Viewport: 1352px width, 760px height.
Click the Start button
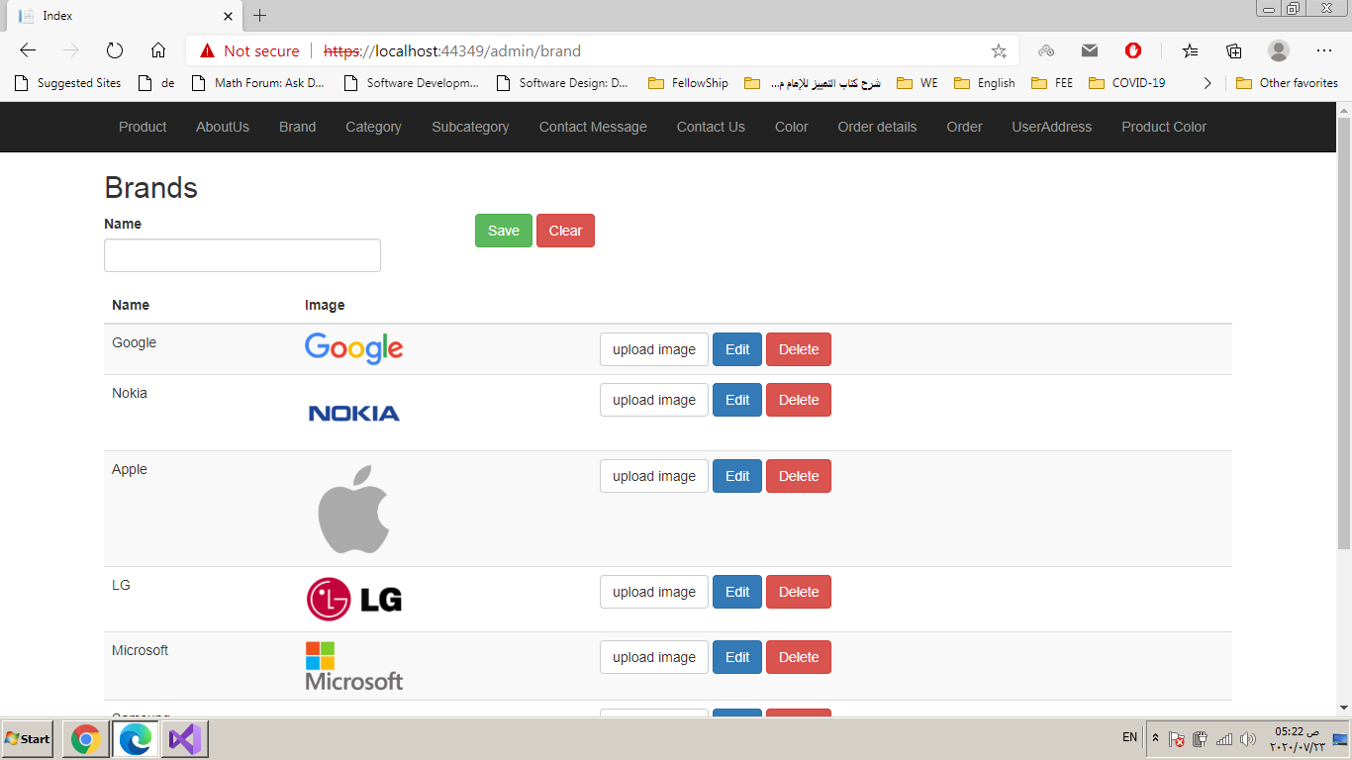coord(27,739)
